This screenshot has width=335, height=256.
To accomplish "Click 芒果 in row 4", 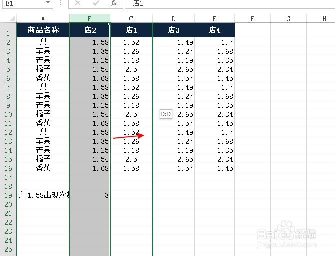I will 43,60.
